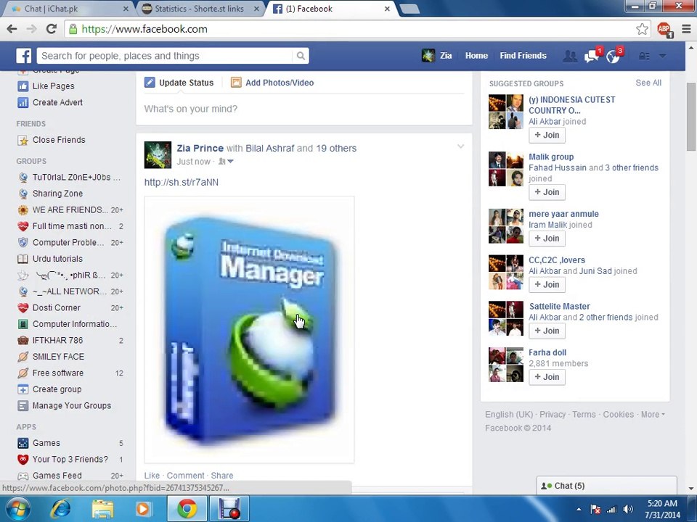Open the Urdu tutorials group

click(57, 259)
